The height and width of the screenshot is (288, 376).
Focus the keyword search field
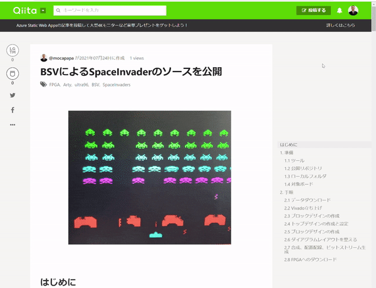point(110,11)
